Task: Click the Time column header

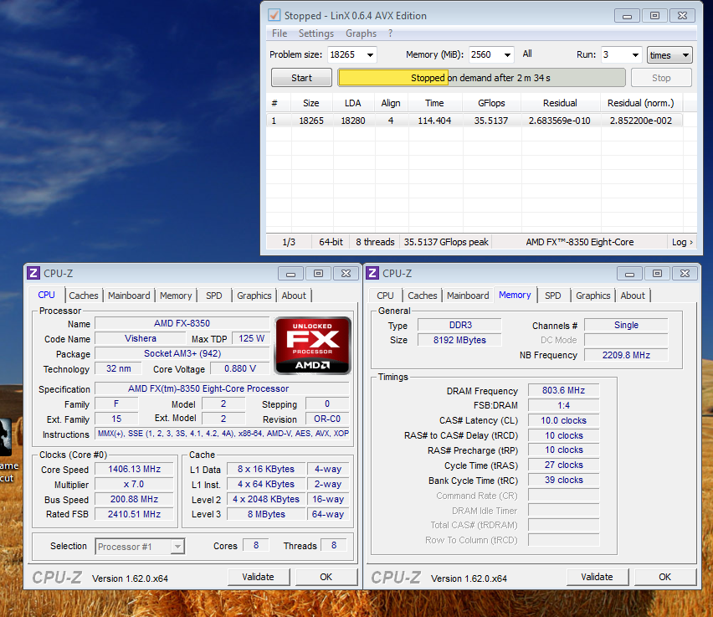Action: 434,103
